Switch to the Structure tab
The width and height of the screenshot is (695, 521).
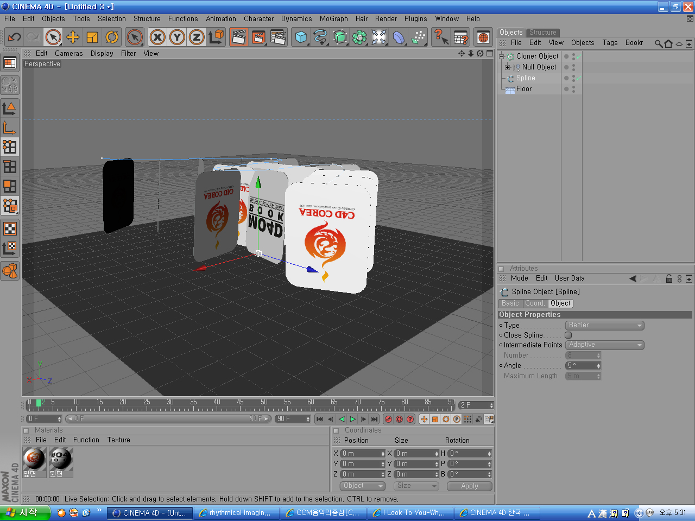pos(542,33)
